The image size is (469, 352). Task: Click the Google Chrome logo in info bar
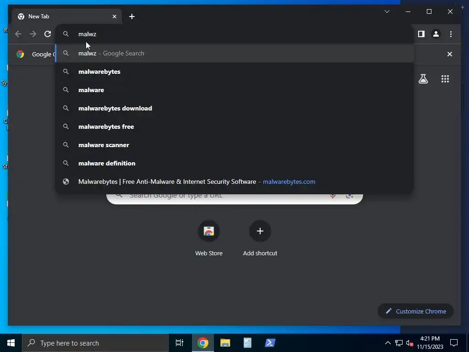coord(20,54)
